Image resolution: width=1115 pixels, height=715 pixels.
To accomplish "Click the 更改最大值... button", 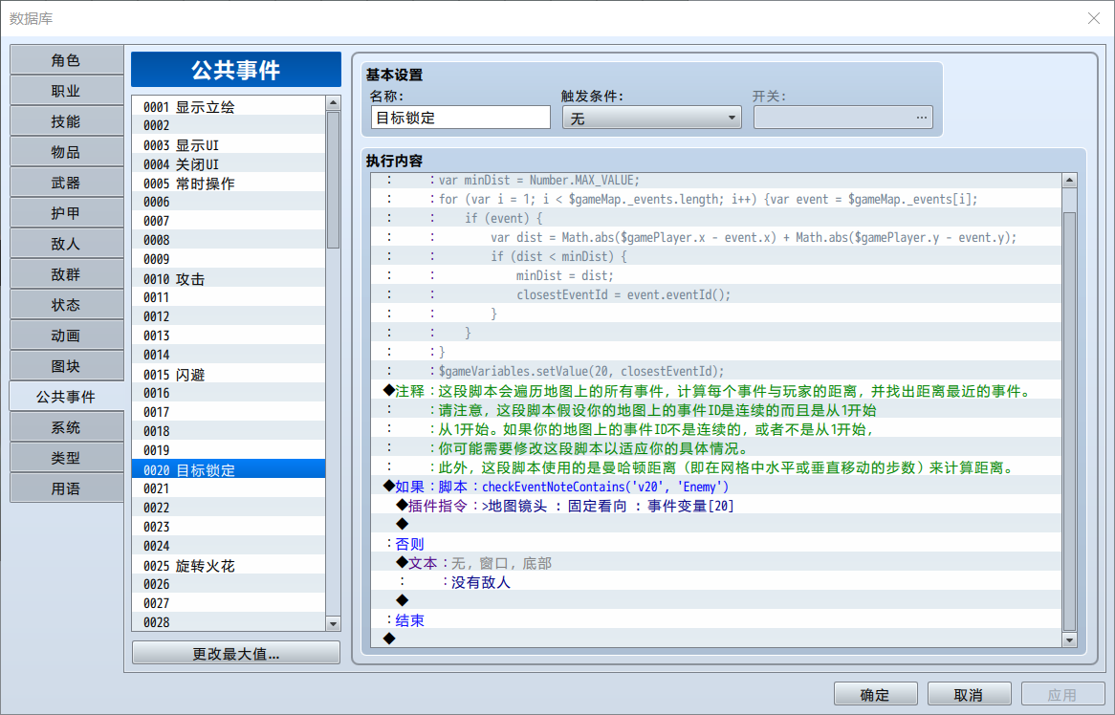I will coord(235,653).
